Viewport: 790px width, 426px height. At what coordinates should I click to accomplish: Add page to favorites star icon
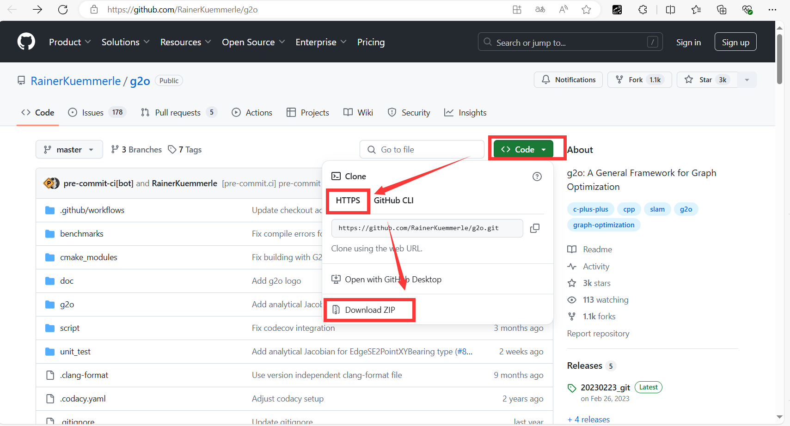point(586,9)
